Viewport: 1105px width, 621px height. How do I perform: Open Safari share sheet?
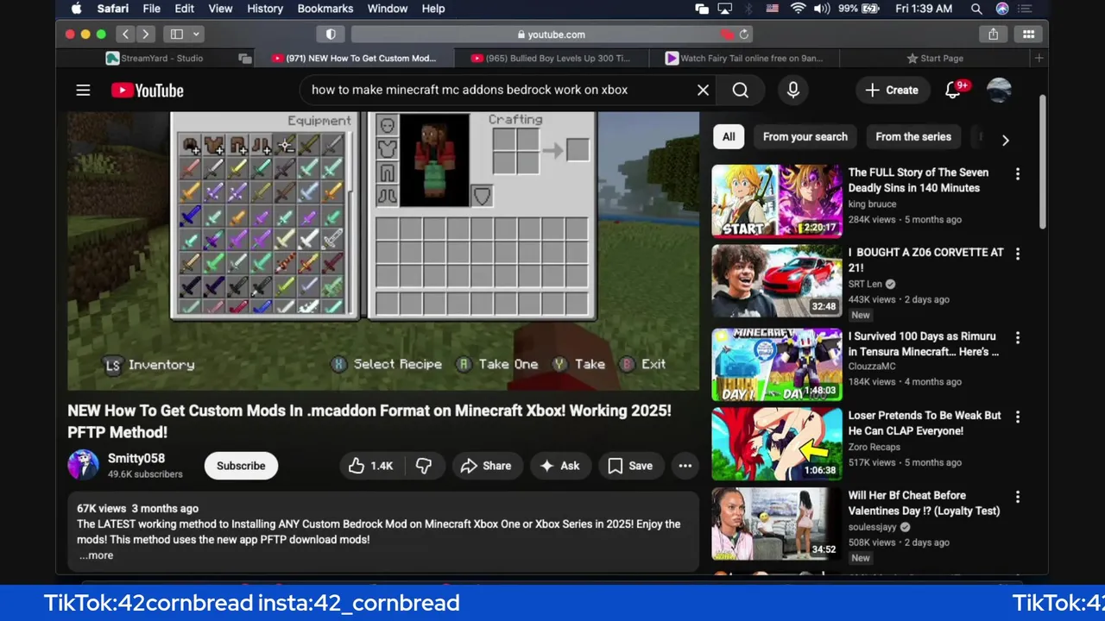tap(993, 34)
